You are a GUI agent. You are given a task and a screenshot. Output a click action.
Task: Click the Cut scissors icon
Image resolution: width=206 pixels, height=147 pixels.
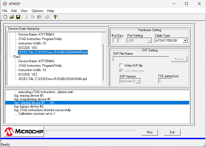click(x=26, y=17)
